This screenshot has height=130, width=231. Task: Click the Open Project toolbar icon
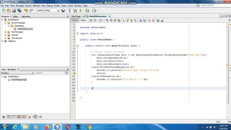14,10
